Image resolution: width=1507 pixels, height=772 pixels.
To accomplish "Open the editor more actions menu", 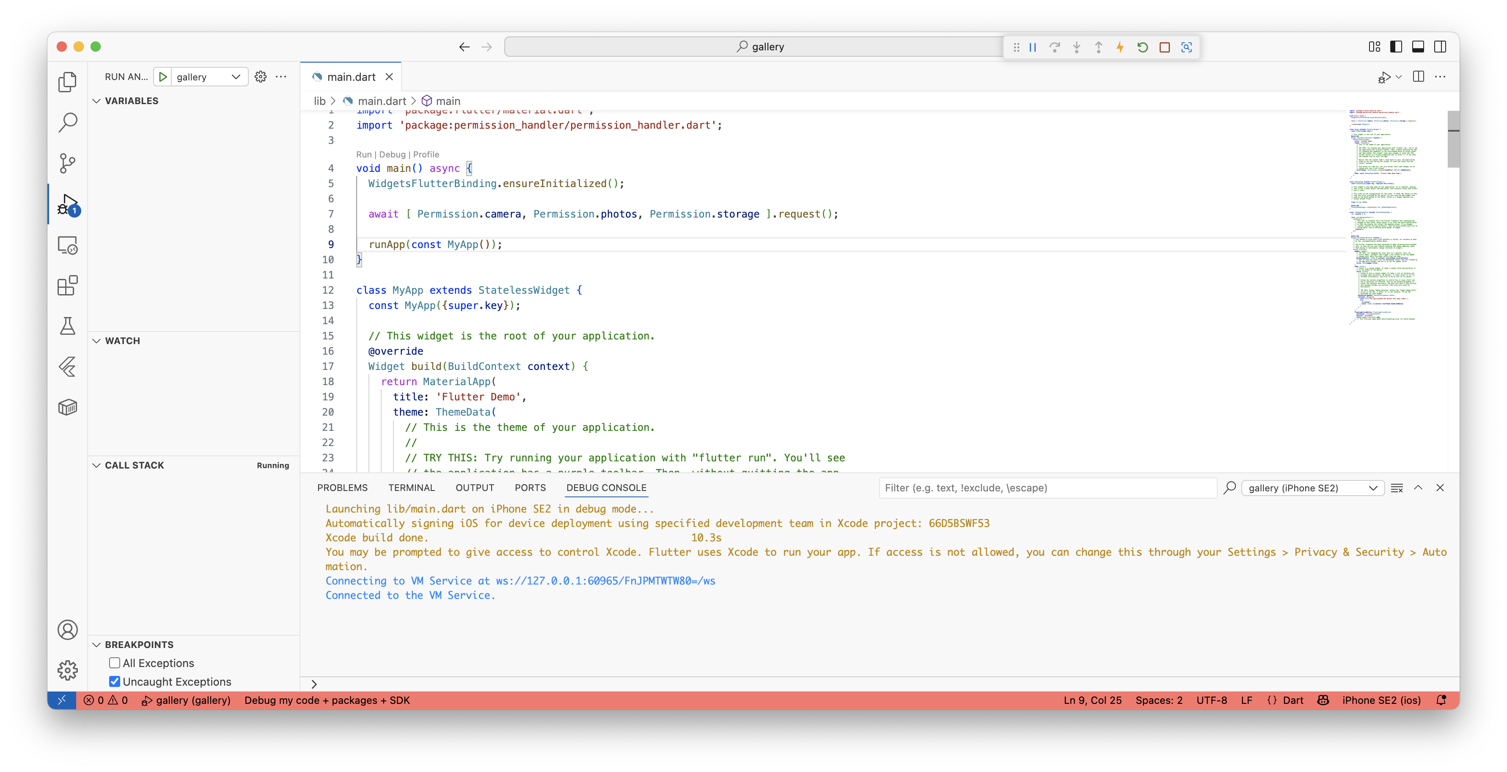I will click(1440, 77).
